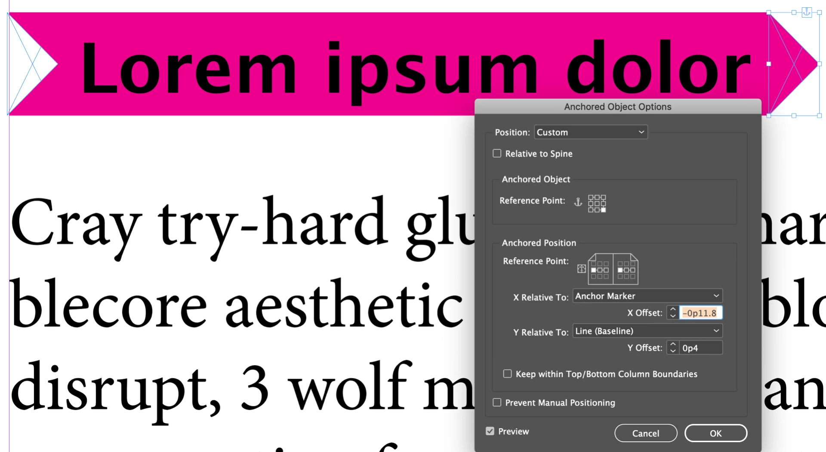Select center Anchored Object reference point

click(597, 203)
